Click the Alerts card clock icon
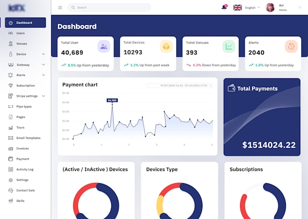Screen dimensions: 308x219 click(x=291, y=47)
